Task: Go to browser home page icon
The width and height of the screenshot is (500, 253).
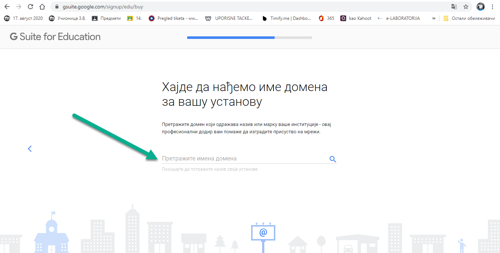Action: (42, 7)
